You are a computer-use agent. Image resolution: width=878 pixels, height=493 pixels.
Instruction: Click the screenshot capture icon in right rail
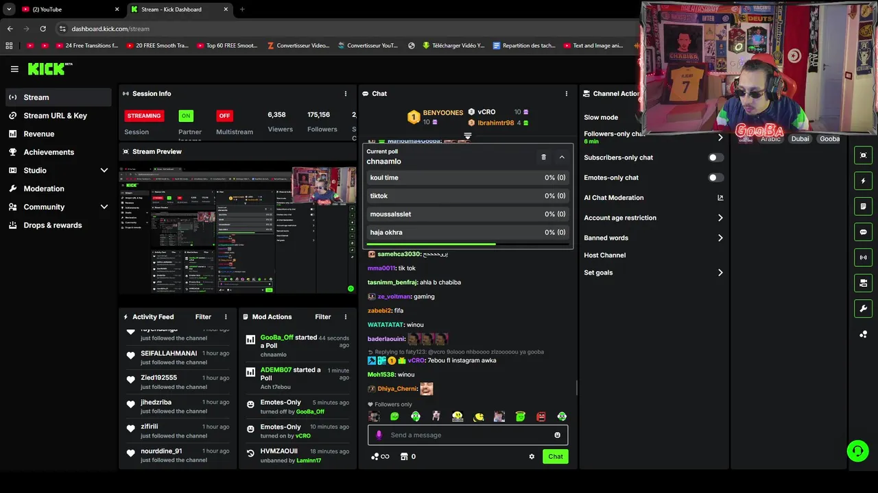pyautogui.click(x=864, y=155)
